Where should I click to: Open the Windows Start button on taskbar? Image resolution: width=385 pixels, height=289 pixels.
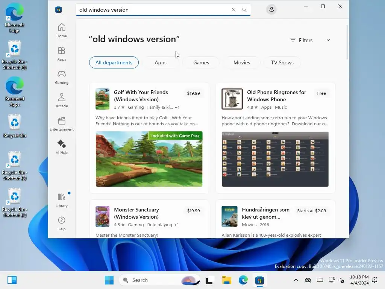tap(109, 280)
